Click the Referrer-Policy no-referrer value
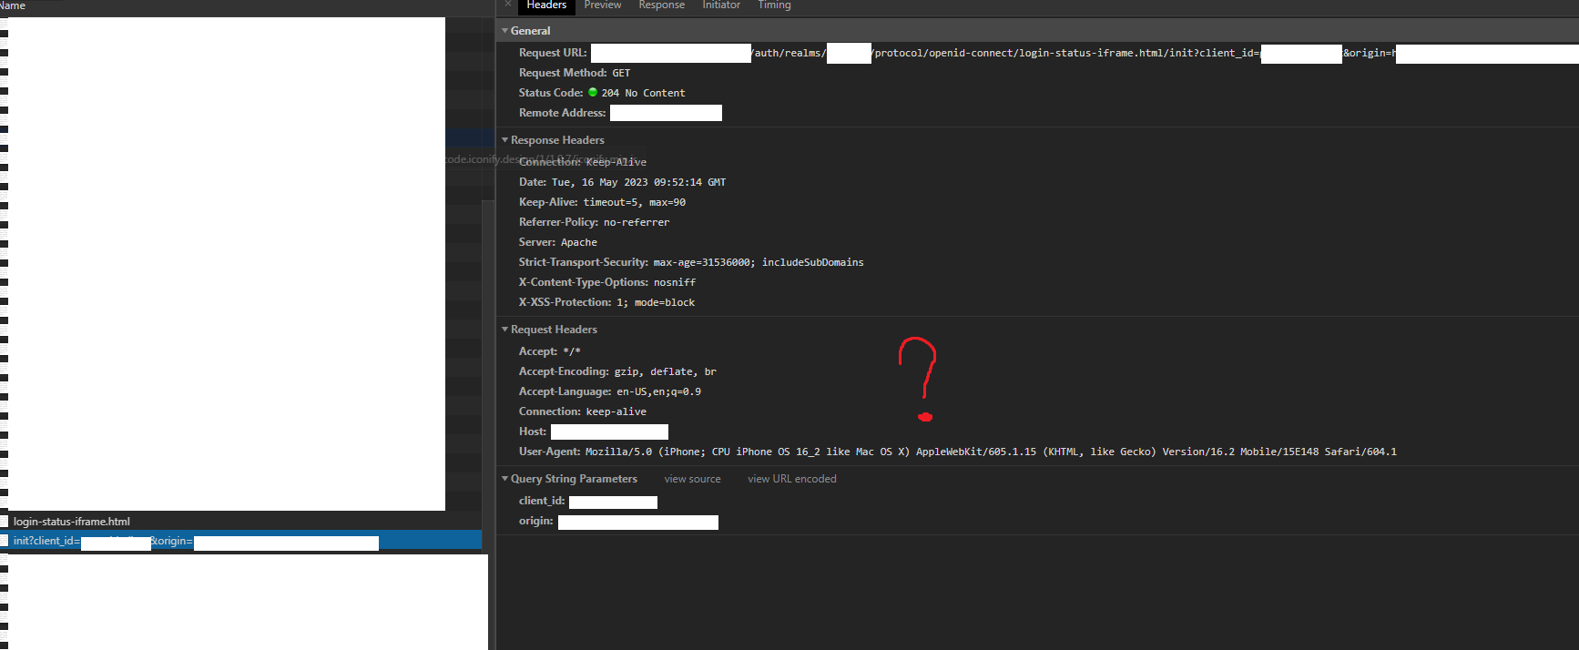 (637, 222)
